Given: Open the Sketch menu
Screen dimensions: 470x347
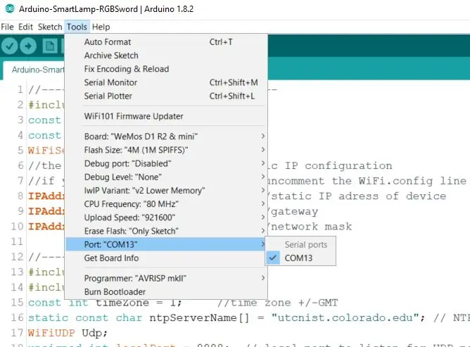Looking at the screenshot, I should (50, 27).
